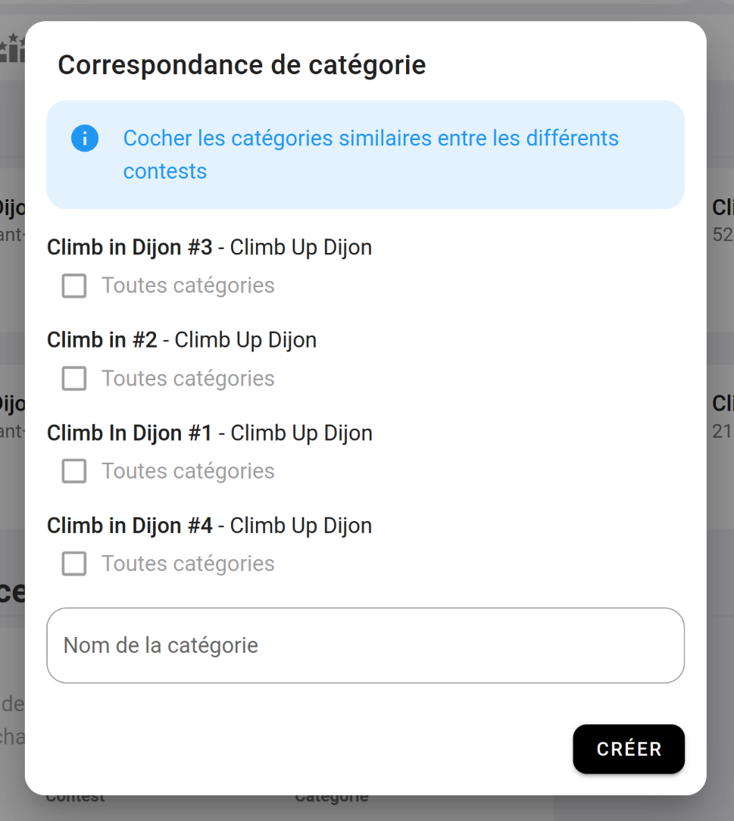Click the 'Climb in #2 - Climb Up Dijon' heading

tap(182, 340)
